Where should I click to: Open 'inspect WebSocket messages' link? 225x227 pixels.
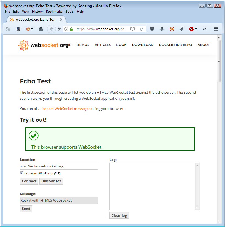click(66, 109)
